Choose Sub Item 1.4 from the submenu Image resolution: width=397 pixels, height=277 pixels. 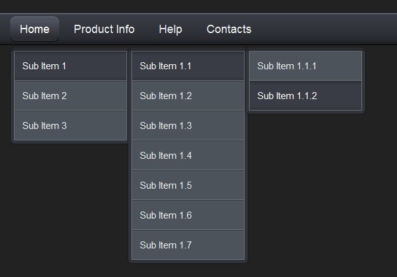(188, 156)
